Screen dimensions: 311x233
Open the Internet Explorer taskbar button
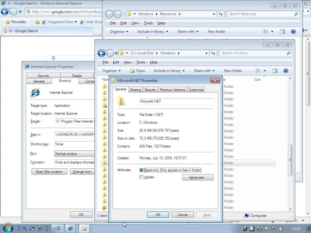[x=70, y=228]
